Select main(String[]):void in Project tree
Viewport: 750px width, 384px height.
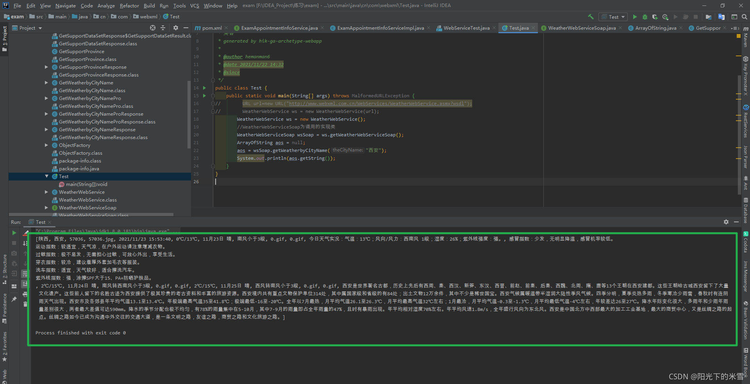click(x=86, y=184)
